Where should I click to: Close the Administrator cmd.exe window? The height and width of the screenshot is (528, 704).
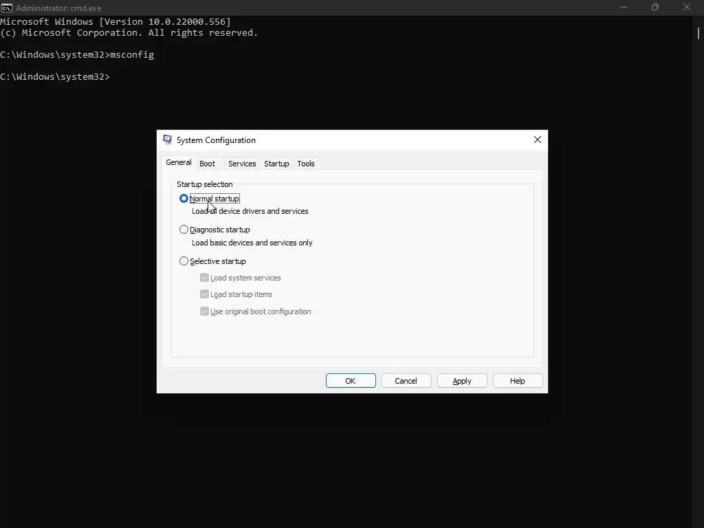click(x=687, y=7)
